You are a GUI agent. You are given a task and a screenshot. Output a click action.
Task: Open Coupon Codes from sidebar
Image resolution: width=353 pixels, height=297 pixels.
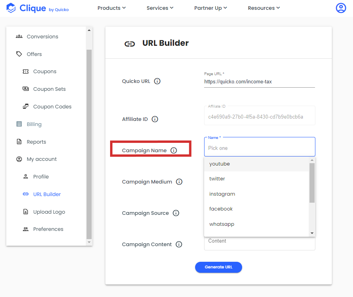coord(52,106)
